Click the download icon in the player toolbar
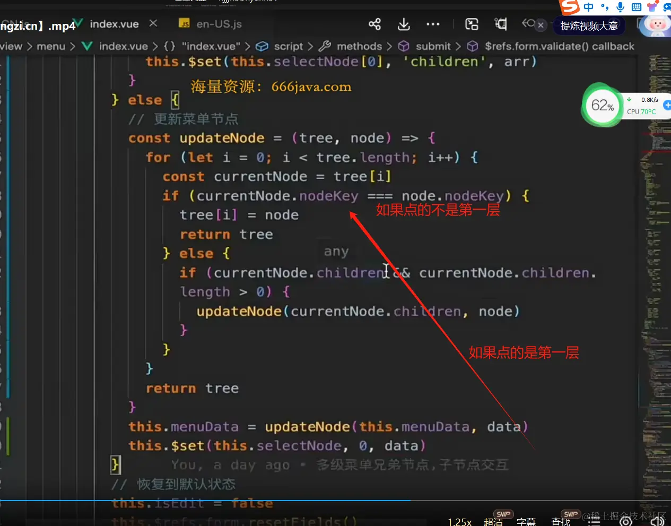This screenshot has width=671, height=526. click(404, 24)
